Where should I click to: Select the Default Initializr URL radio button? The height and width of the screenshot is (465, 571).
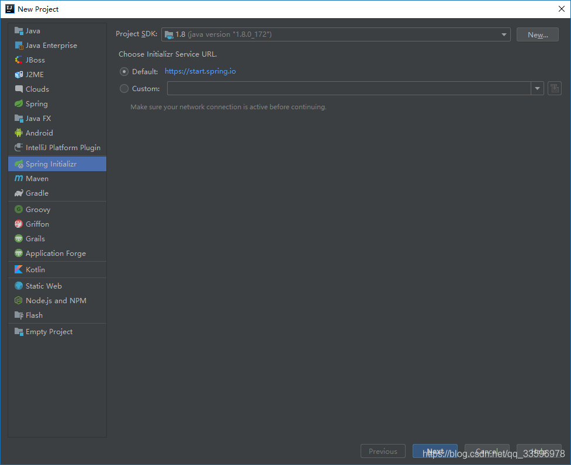124,72
